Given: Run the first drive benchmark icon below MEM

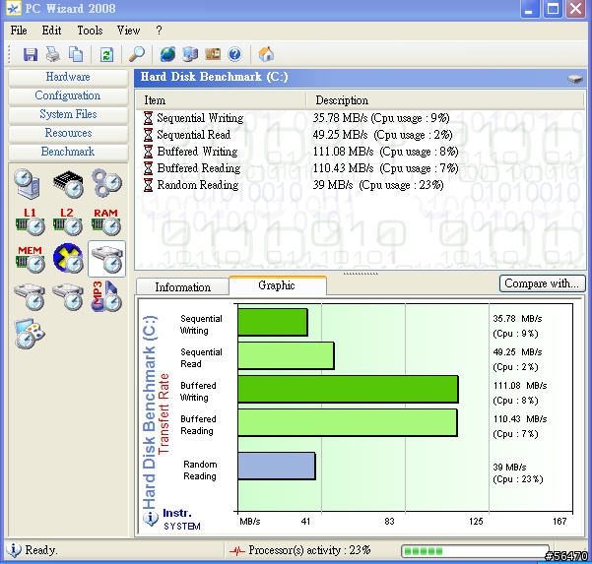Looking at the screenshot, I should (x=30, y=297).
